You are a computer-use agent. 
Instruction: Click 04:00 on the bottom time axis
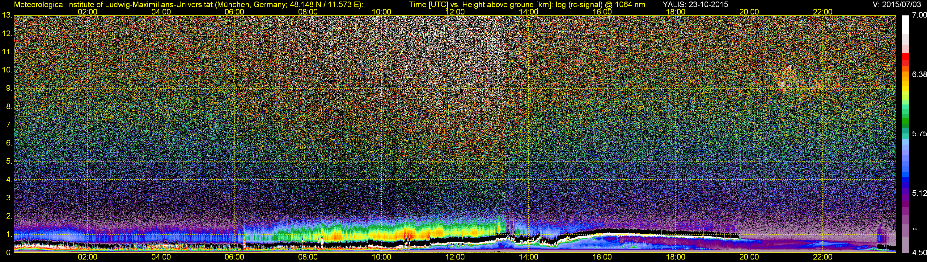[x=161, y=257]
